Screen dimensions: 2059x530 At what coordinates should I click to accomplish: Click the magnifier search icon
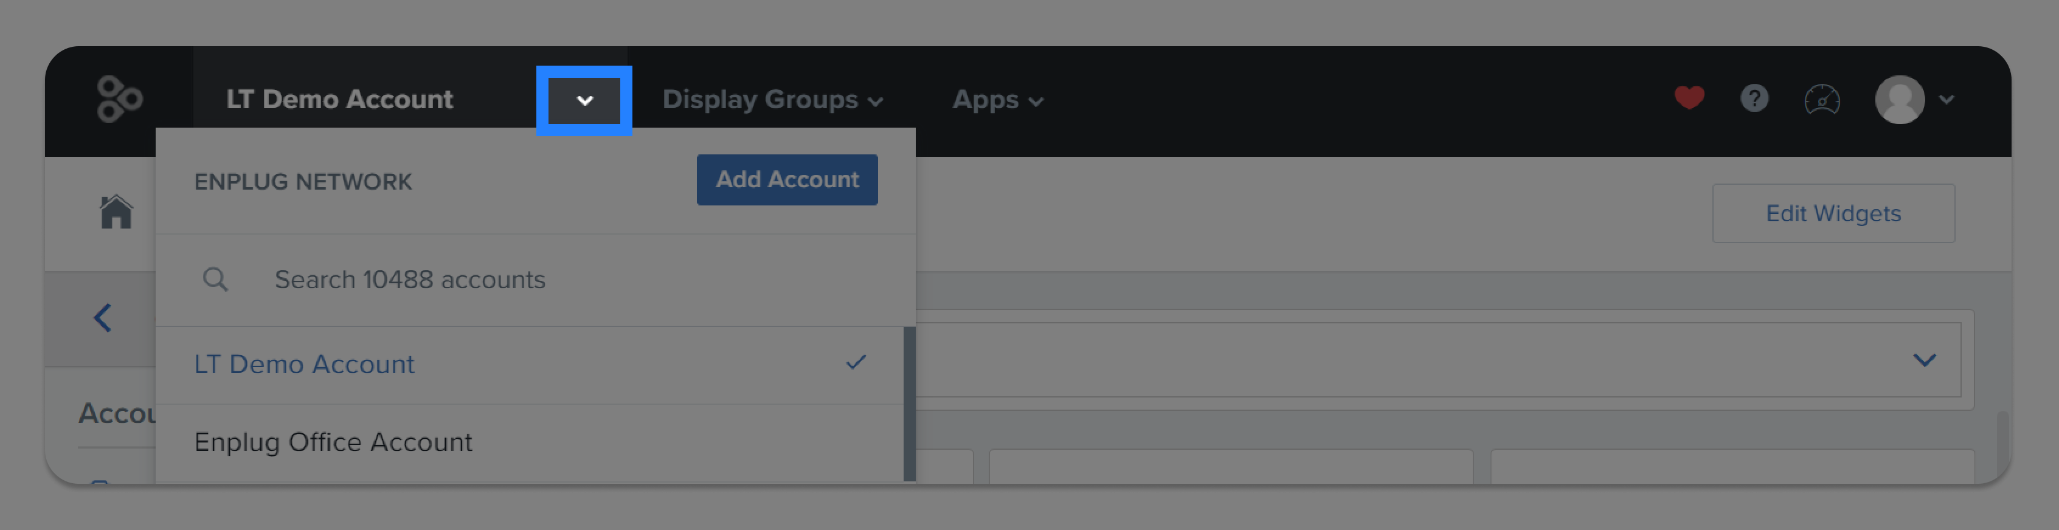pos(215,279)
